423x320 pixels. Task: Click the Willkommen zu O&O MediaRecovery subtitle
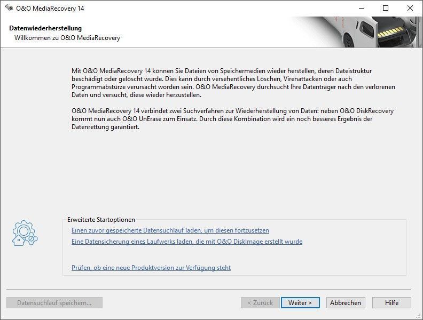coord(67,38)
